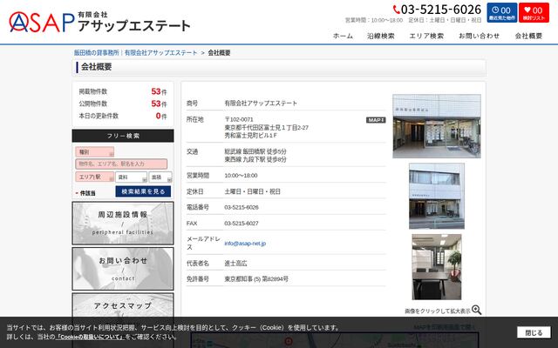
Task: Close the cookie notice with 閉じる
Action: [534, 332]
